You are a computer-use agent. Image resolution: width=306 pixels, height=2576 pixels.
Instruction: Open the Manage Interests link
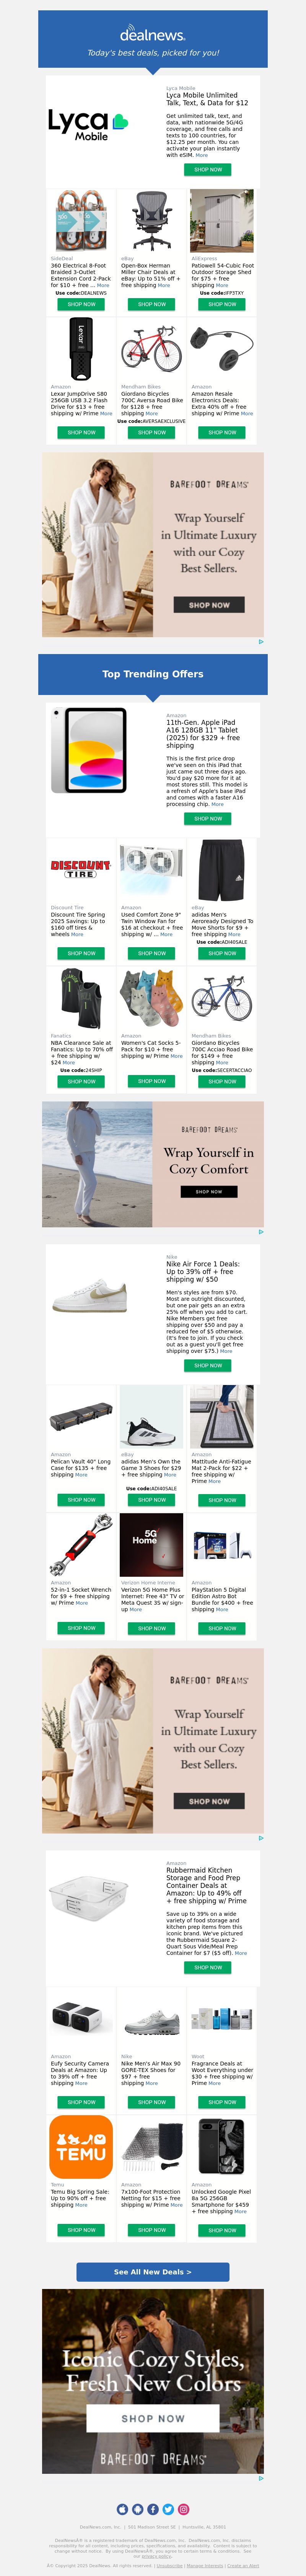coord(205,2565)
